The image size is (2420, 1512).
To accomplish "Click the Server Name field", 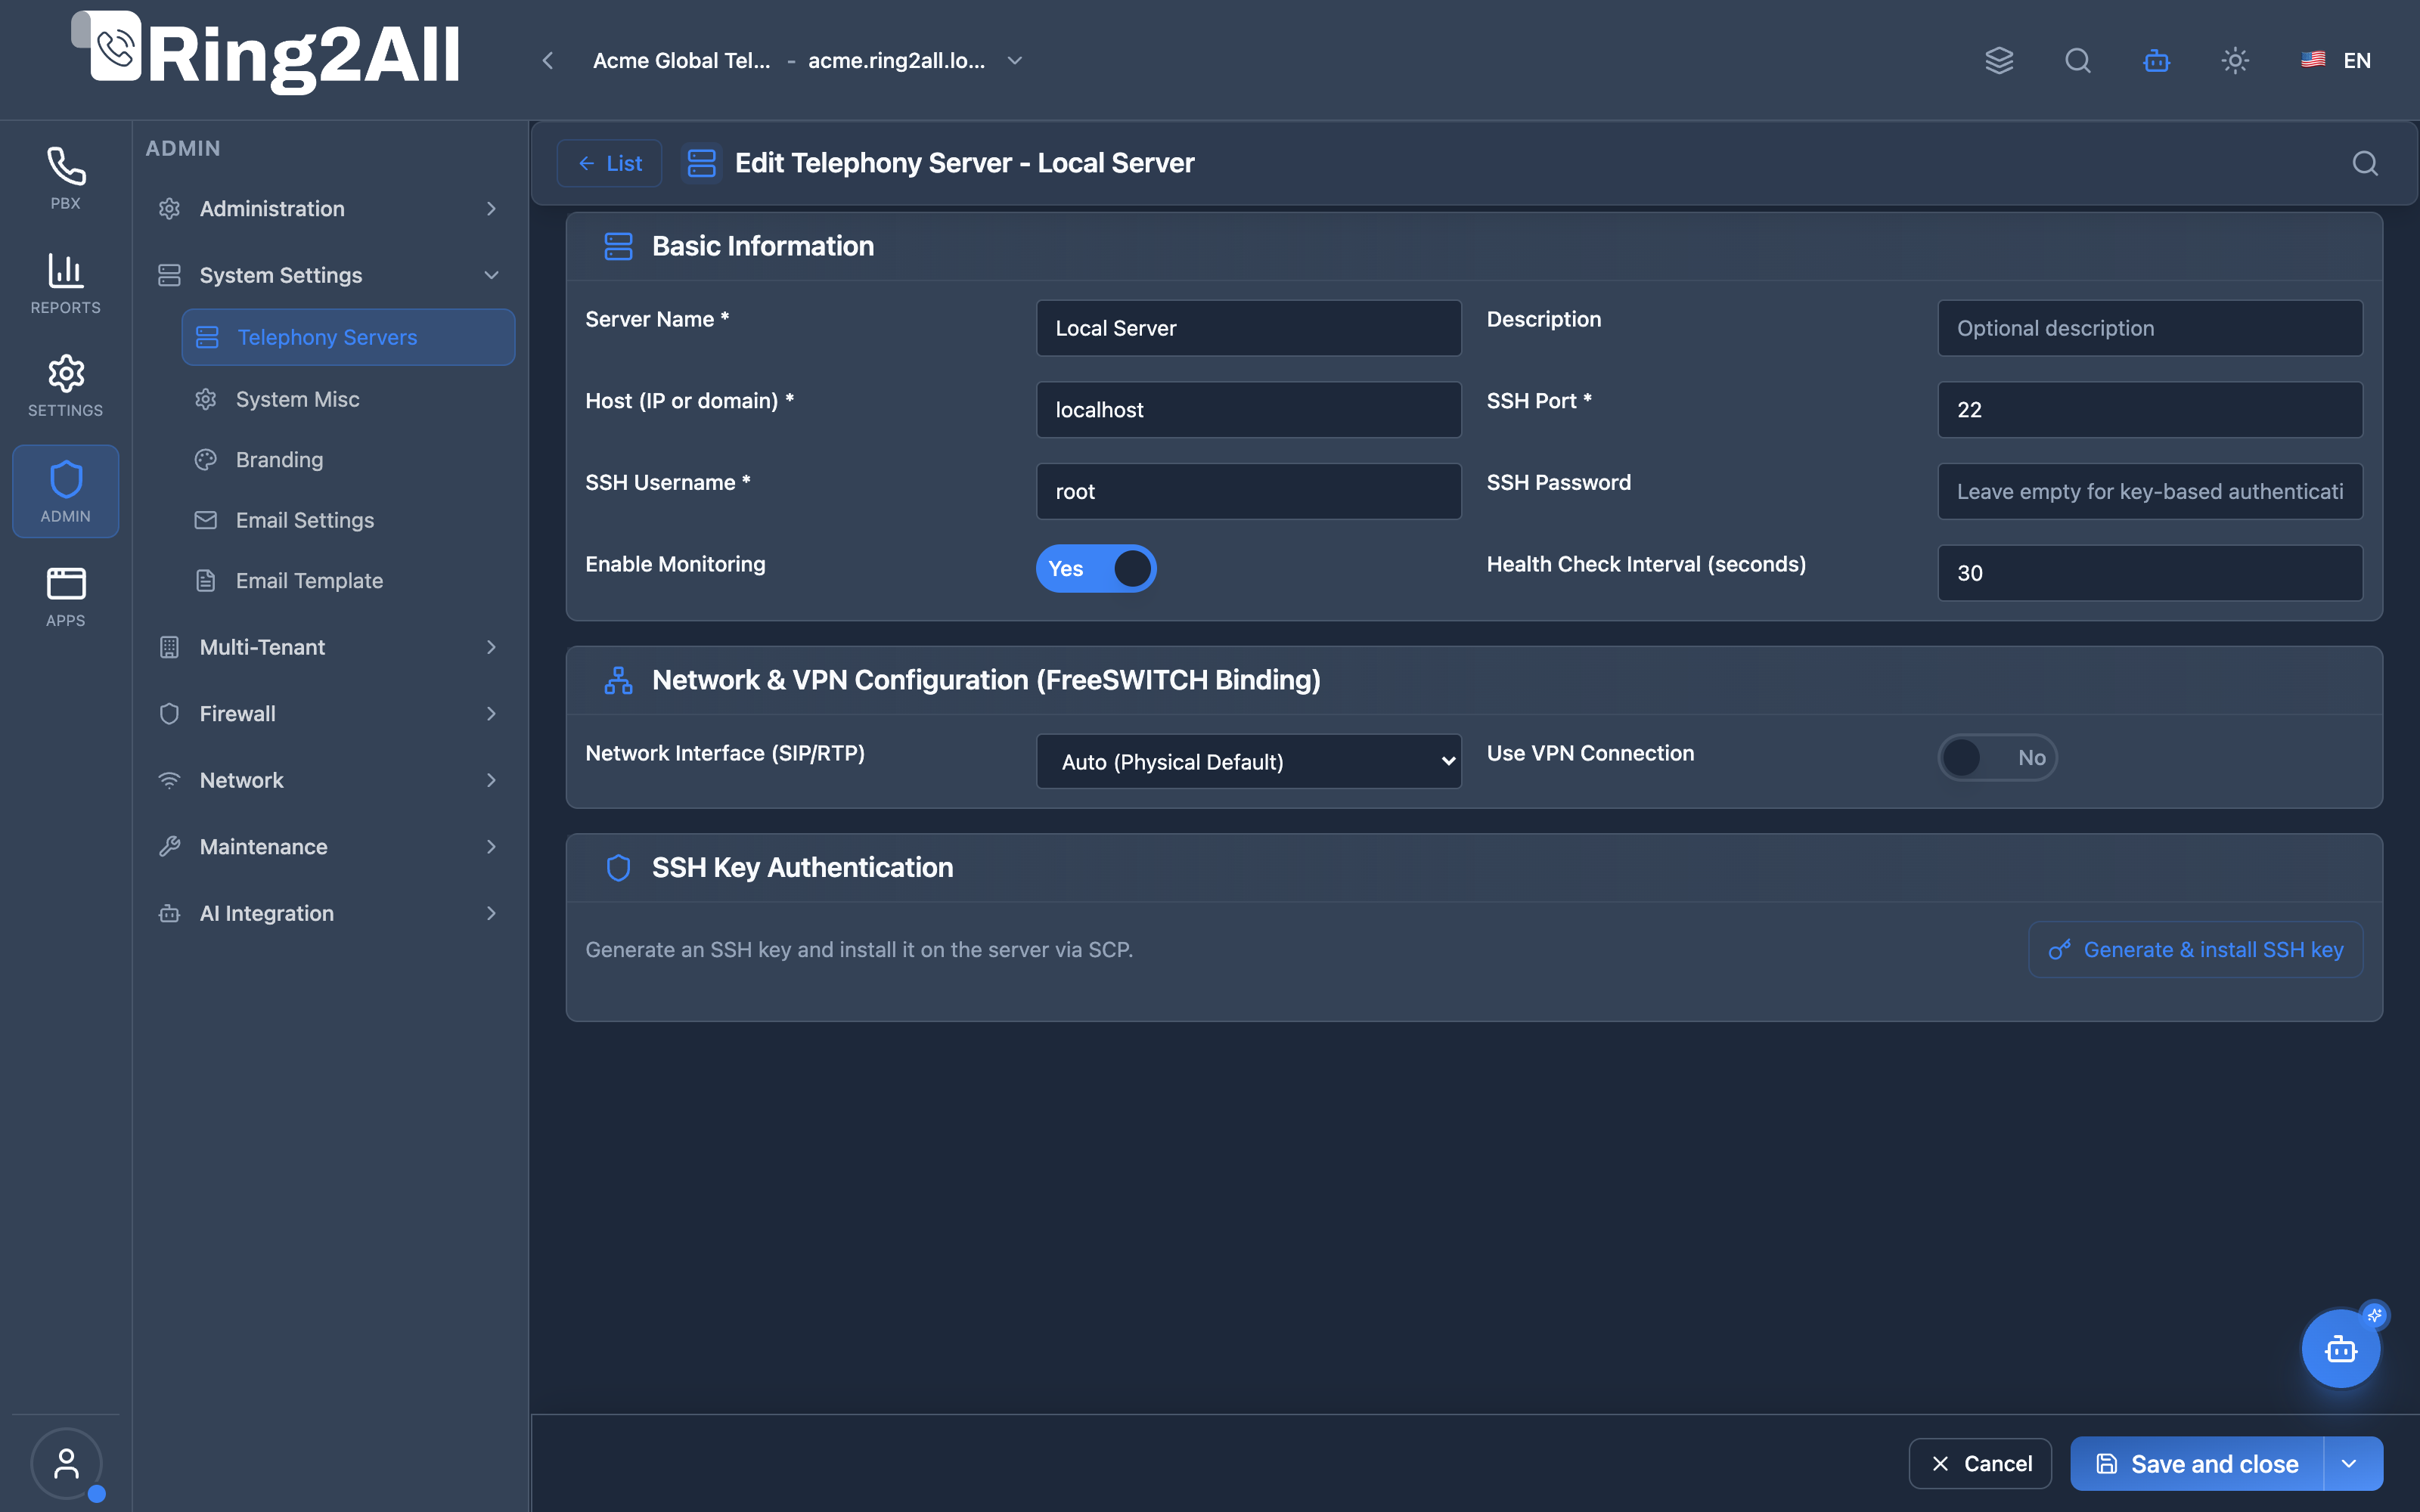I will point(1248,328).
